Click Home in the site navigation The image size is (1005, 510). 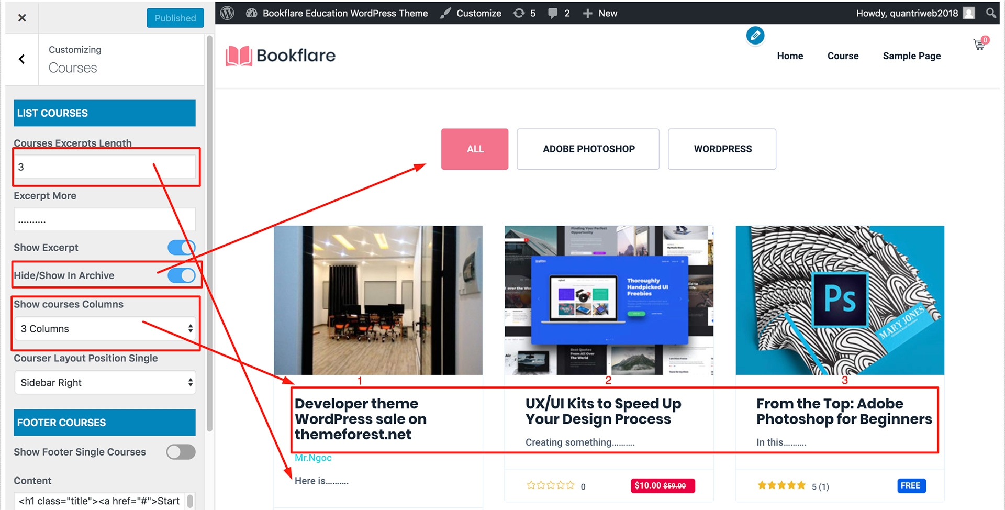point(790,56)
